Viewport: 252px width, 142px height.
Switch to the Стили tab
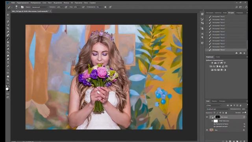218,57
